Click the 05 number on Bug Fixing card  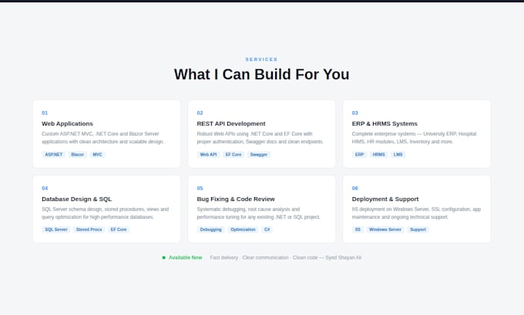point(200,188)
